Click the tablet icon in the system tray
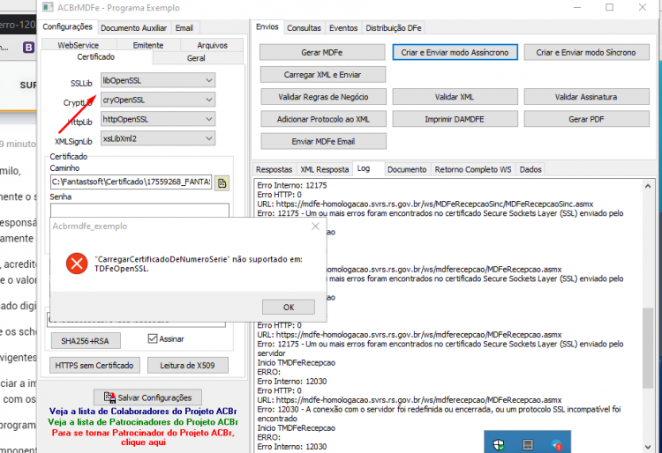 point(528,444)
